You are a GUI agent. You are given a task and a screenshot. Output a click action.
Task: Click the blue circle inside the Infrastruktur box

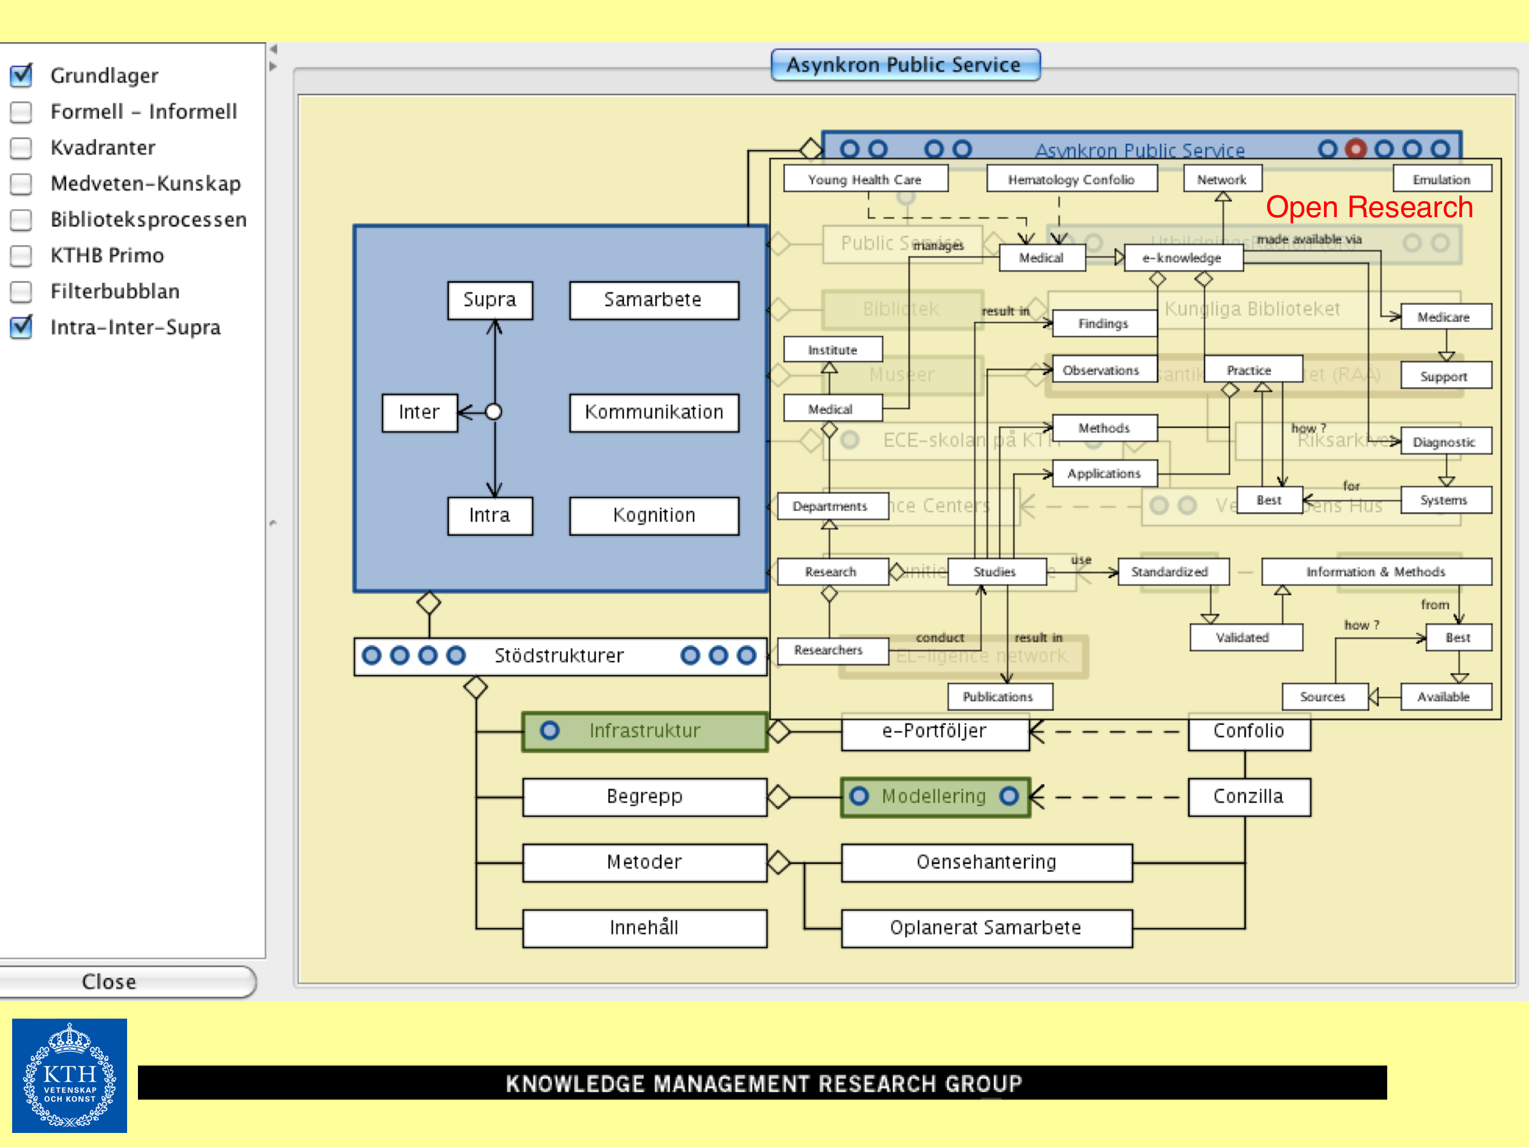tap(549, 730)
